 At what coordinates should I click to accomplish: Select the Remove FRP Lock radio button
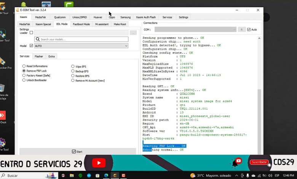point(24,71)
